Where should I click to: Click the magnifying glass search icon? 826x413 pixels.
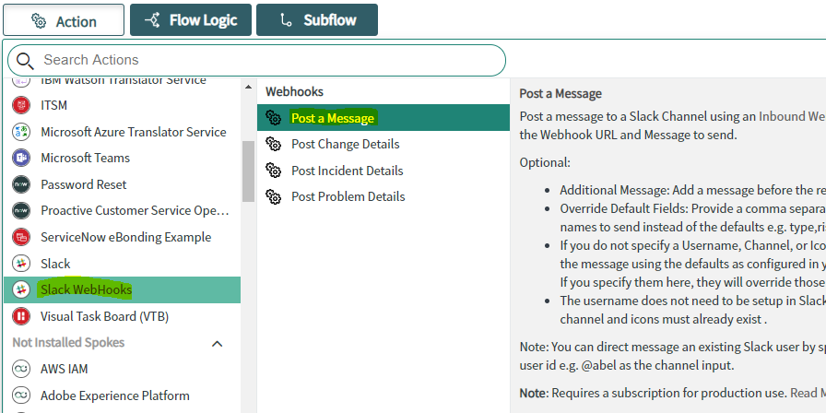(25, 61)
